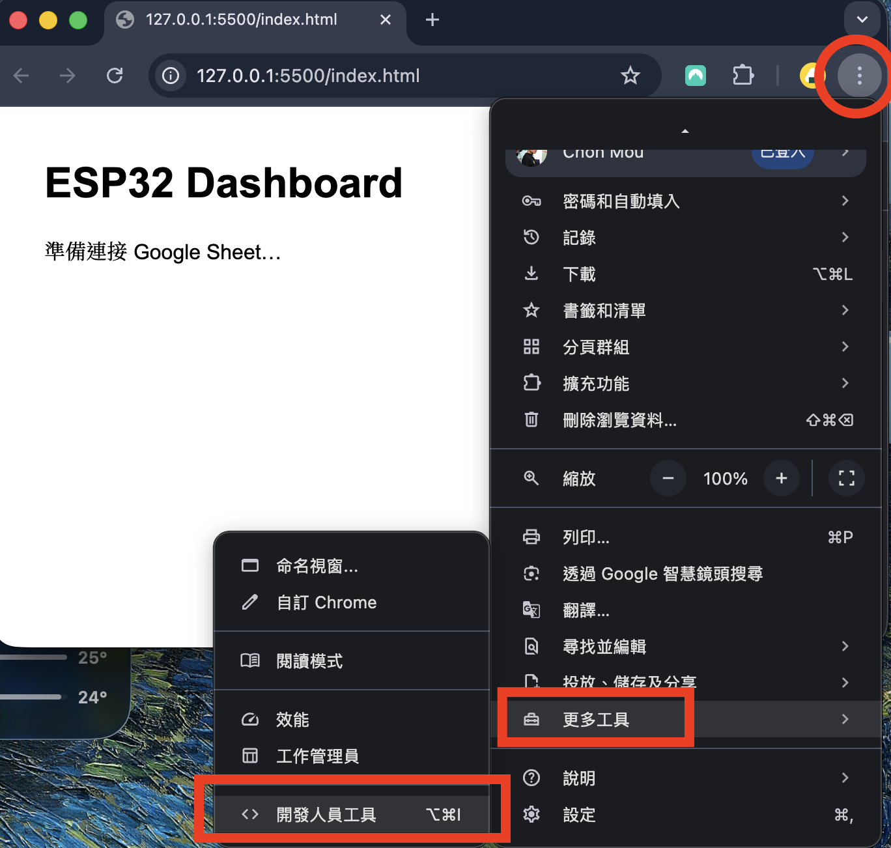Enter full screen mode via zoom row icon
This screenshot has height=848, width=891.
pyautogui.click(x=846, y=478)
